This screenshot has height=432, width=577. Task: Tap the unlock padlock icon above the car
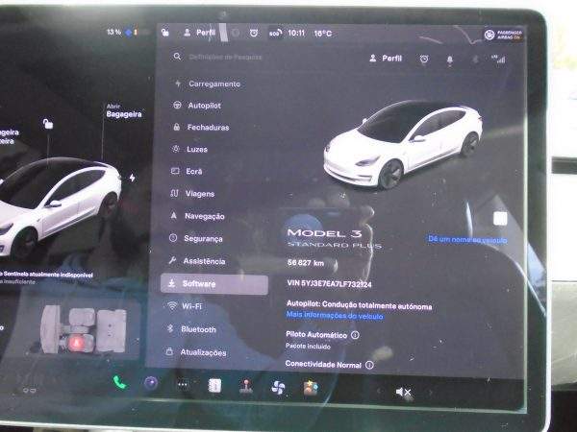tap(48, 124)
